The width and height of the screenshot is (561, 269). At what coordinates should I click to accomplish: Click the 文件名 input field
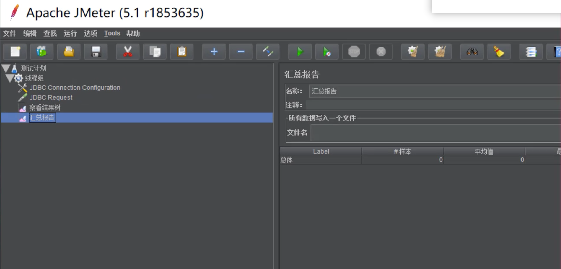click(x=436, y=133)
